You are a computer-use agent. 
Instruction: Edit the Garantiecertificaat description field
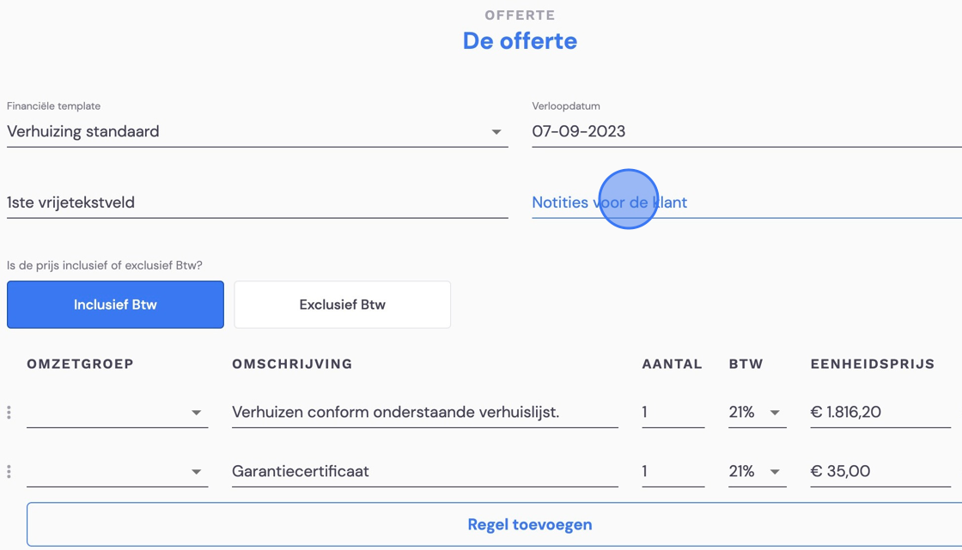424,472
